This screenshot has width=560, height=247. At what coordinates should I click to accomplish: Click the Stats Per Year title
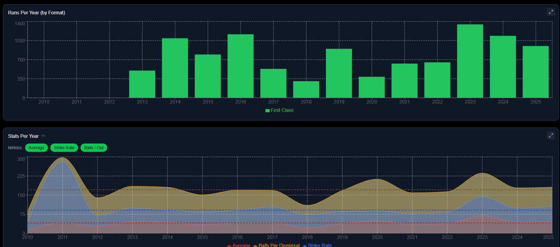coord(23,136)
